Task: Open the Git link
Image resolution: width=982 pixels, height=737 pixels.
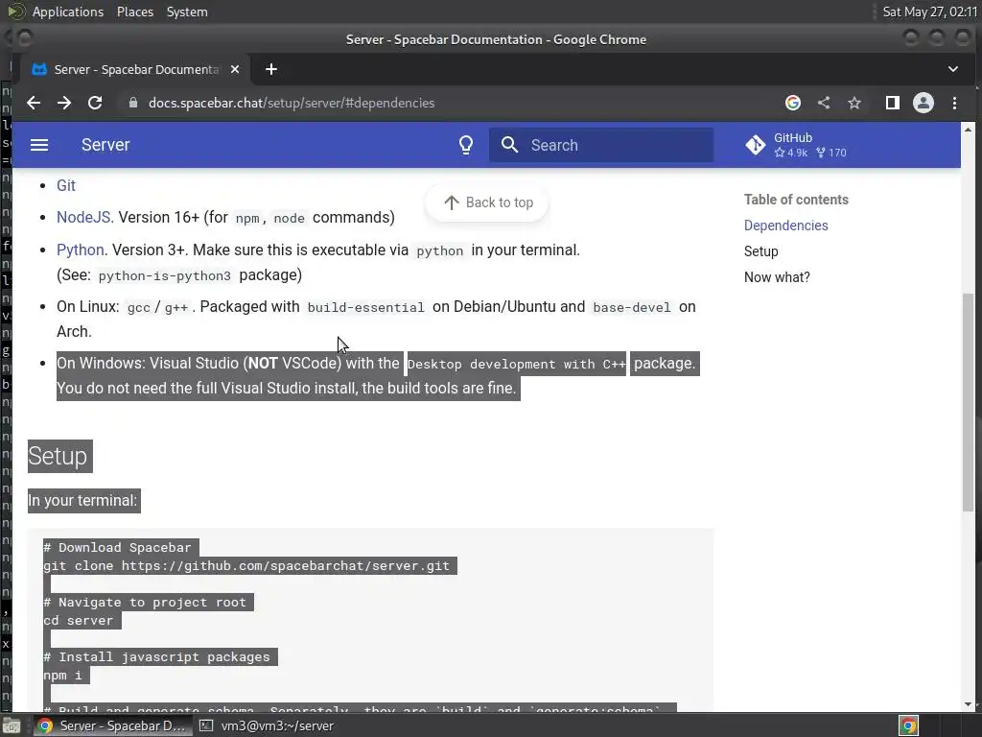Action: 66,185
